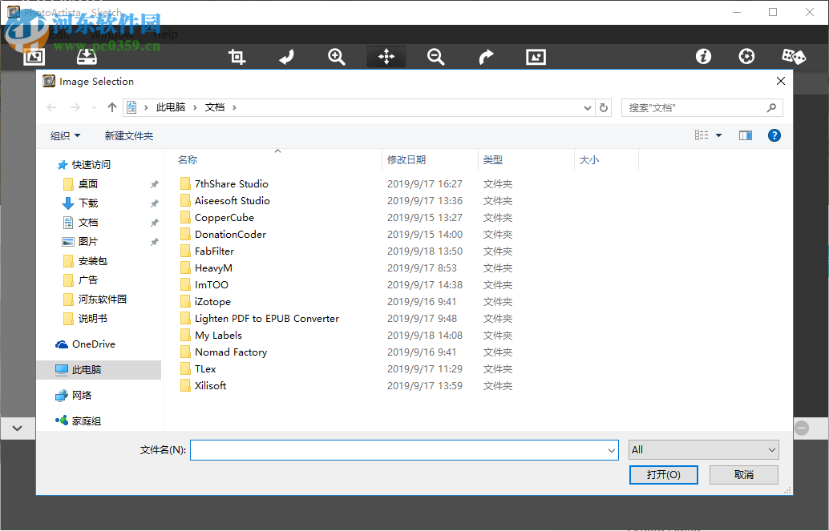Image resolution: width=829 pixels, height=531 pixels.
Task: Click 文档 in the address bar
Action: pyautogui.click(x=215, y=107)
